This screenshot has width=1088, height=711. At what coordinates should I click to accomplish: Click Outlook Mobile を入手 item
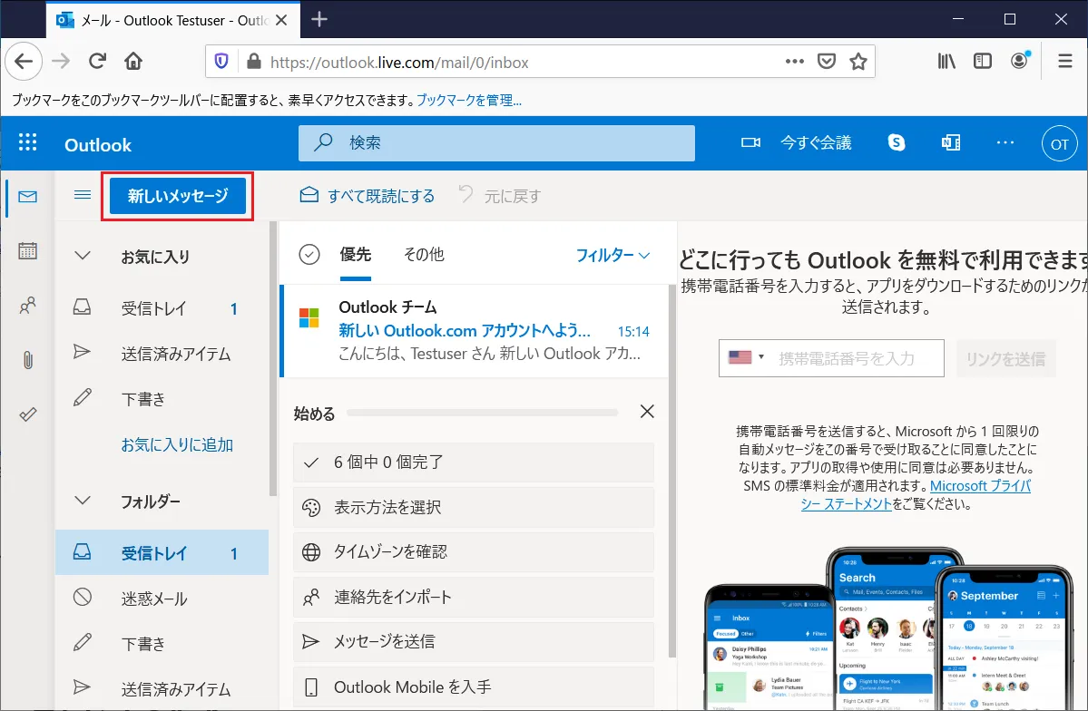pos(474,687)
